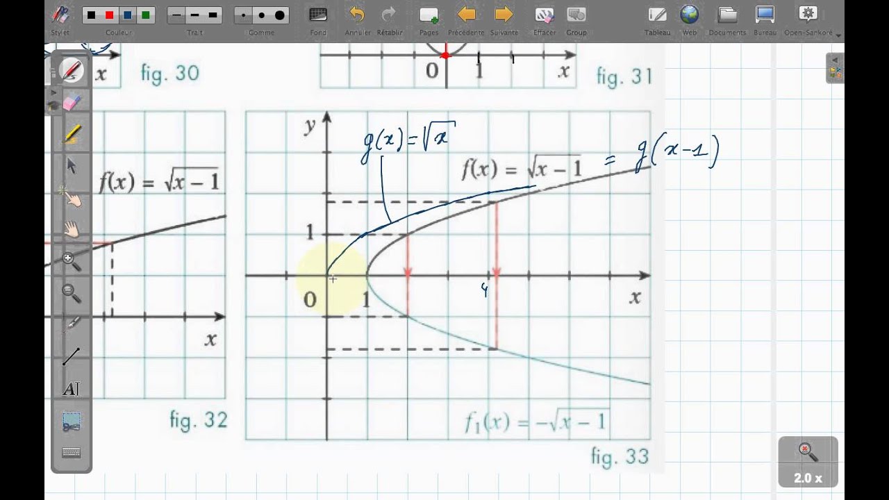Select the zoom out magnifier tool
This screenshot has width=889, height=500.
[72, 293]
